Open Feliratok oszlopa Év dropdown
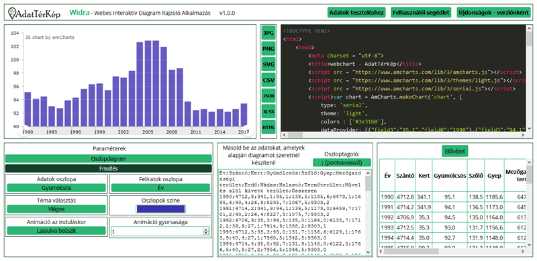Viewport: 537px width, 261px height. point(160,188)
